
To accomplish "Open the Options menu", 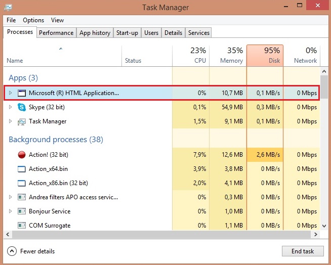I will (33, 20).
